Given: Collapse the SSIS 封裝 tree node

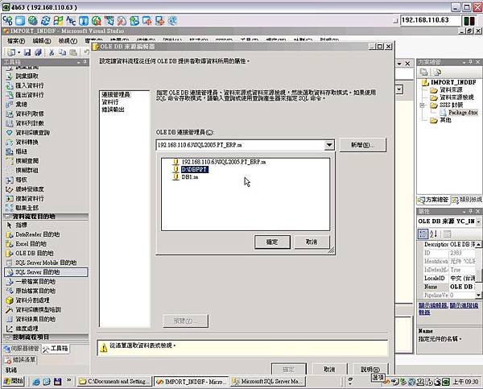Looking at the screenshot, I should [423, 106].
